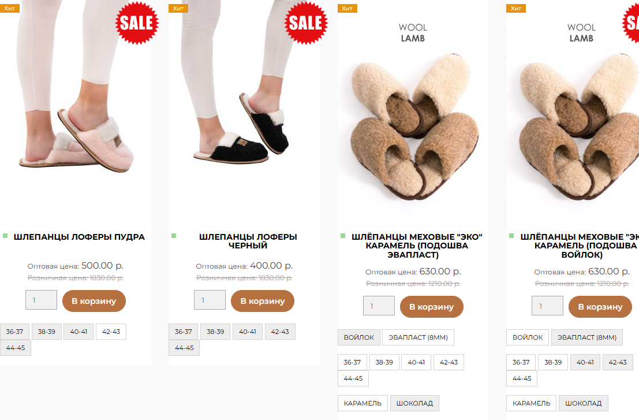Screen dimensions: 639x420
Task: Click the green availability dot beside 'Шлепанцы Лоферы Черный'
Action: tap(174, 236)
